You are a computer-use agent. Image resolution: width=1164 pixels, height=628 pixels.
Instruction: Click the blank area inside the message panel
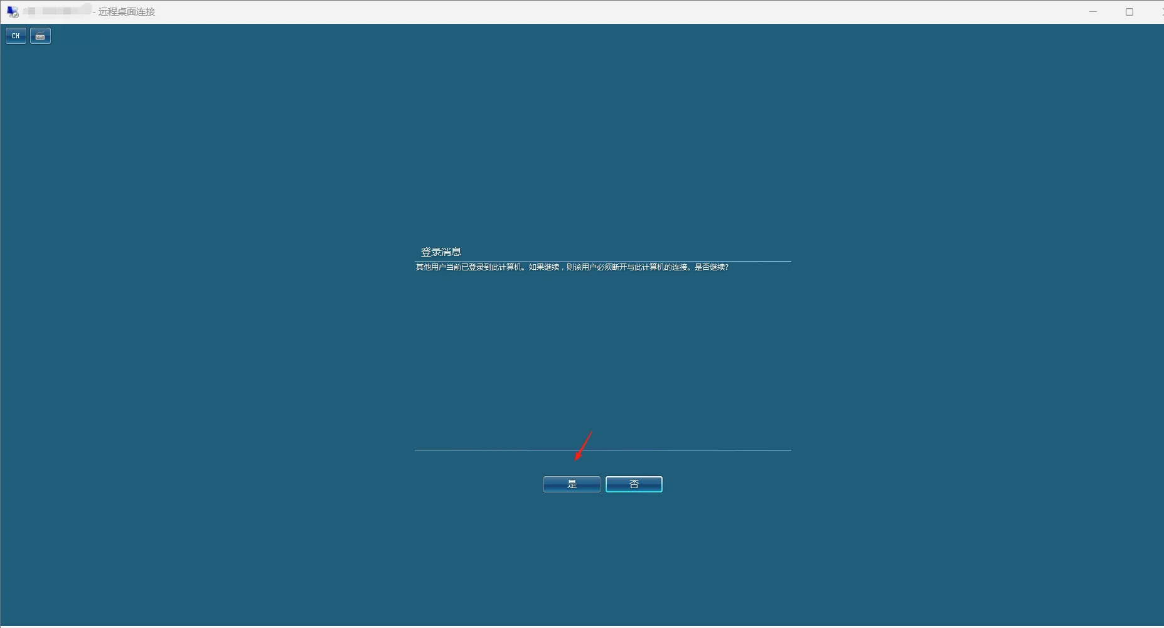pyautogui.click(x=602, y=358)
